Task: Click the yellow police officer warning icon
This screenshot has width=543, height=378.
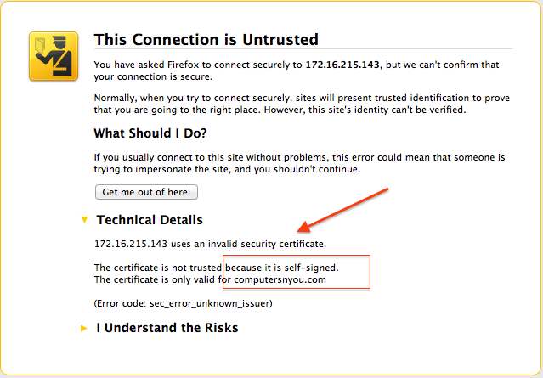Action: [x=54, y=56]
